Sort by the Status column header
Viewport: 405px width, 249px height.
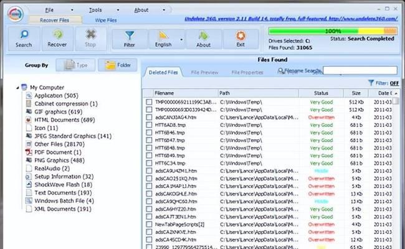coord(321,93)
